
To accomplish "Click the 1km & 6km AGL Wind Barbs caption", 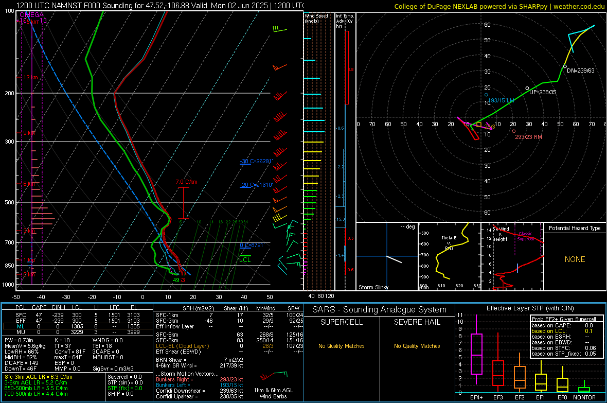I will 273,393.
